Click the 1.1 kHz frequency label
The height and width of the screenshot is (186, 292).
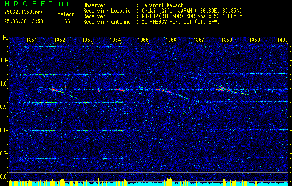click(4, 60)
